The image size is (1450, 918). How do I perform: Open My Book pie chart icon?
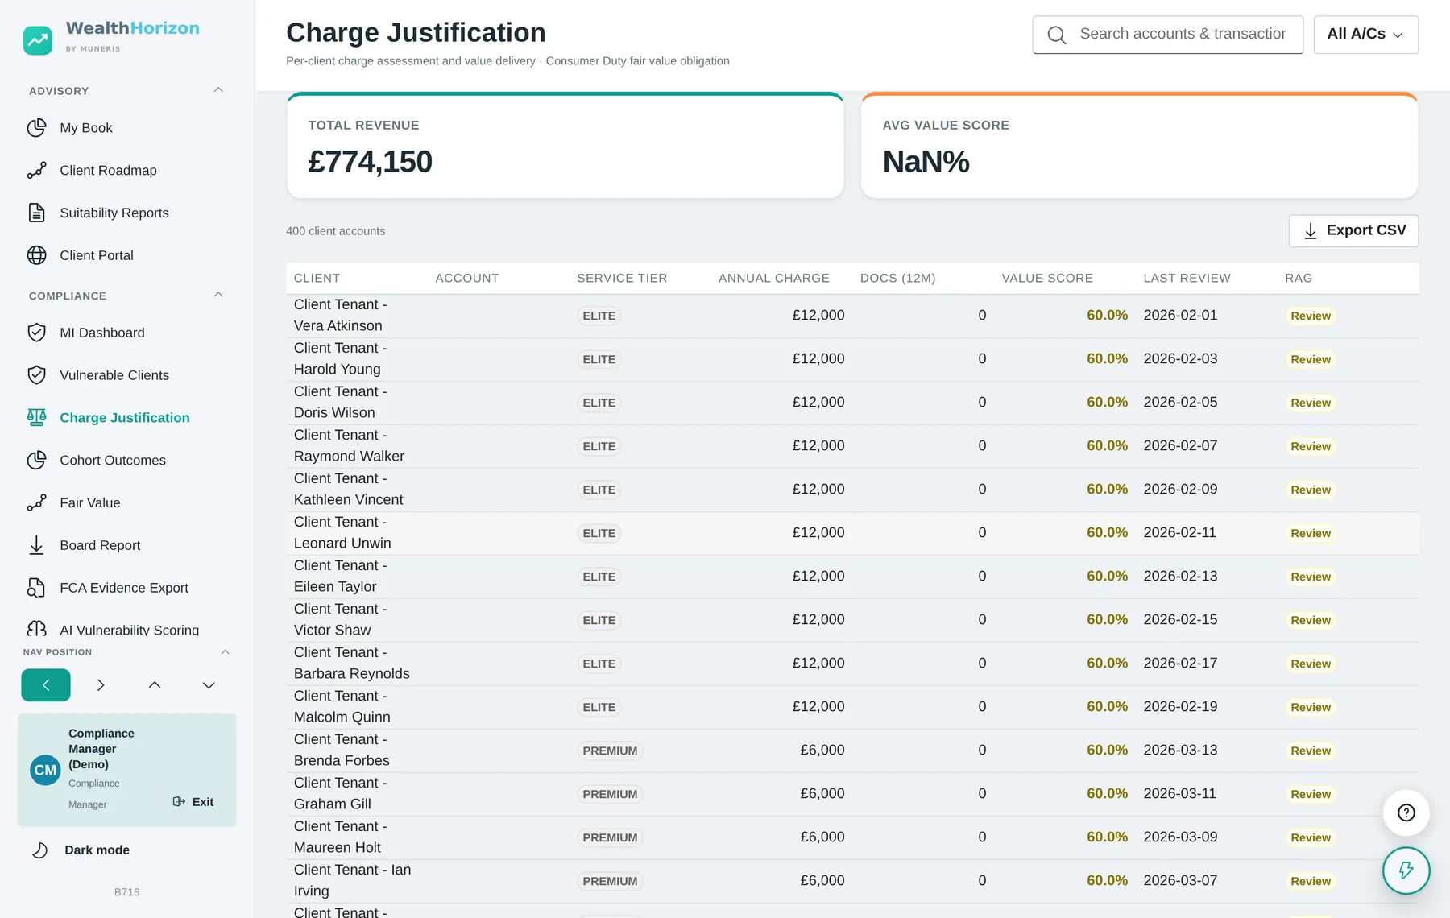(x=36, y=128)
